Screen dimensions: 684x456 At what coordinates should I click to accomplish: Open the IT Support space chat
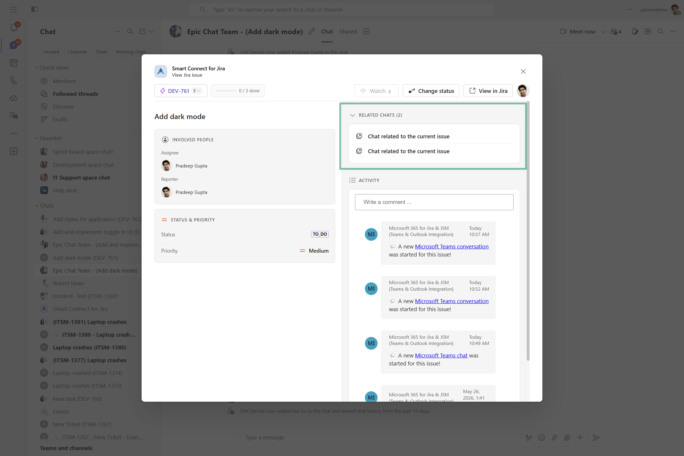point(81,178)
